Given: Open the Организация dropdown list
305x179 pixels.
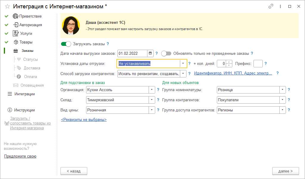Looking at the screenshot, I should coord(152,90).
